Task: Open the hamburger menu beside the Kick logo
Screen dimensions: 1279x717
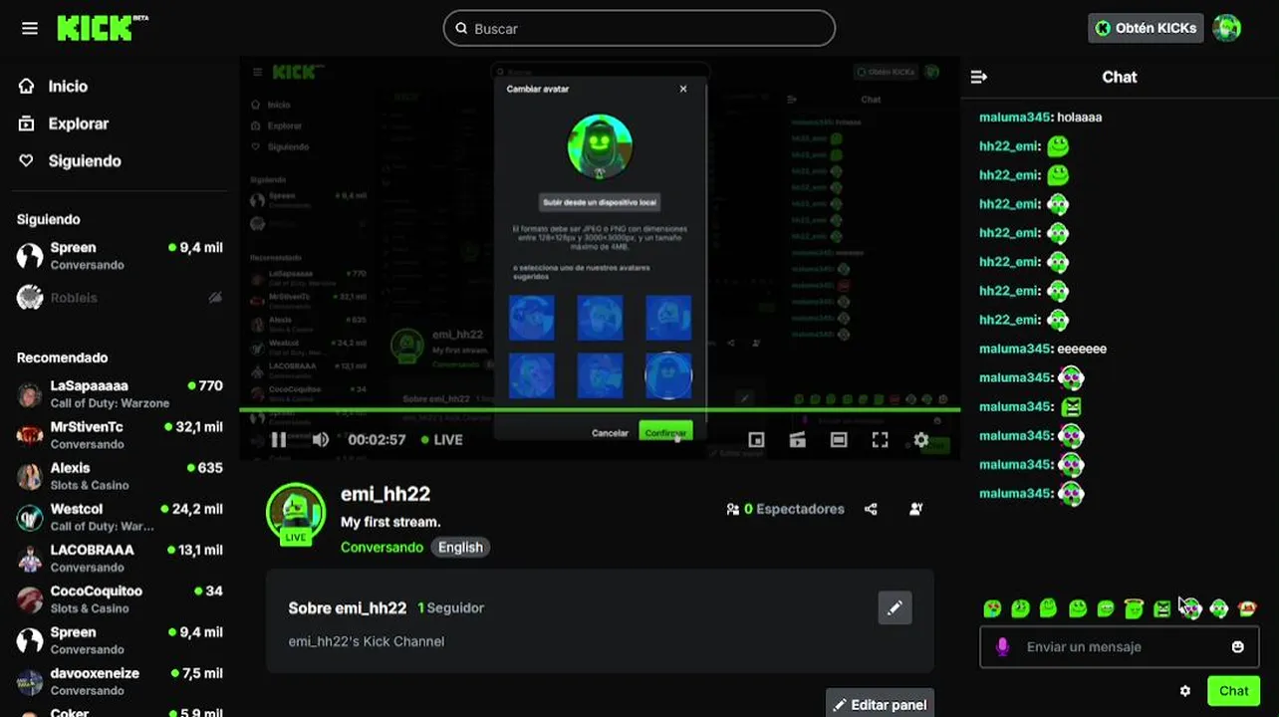Action: point(30,28)
